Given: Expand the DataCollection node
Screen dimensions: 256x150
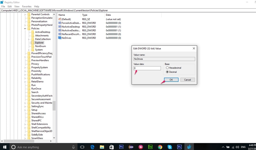Looking at the screenshot, I should tap(29, 39).
